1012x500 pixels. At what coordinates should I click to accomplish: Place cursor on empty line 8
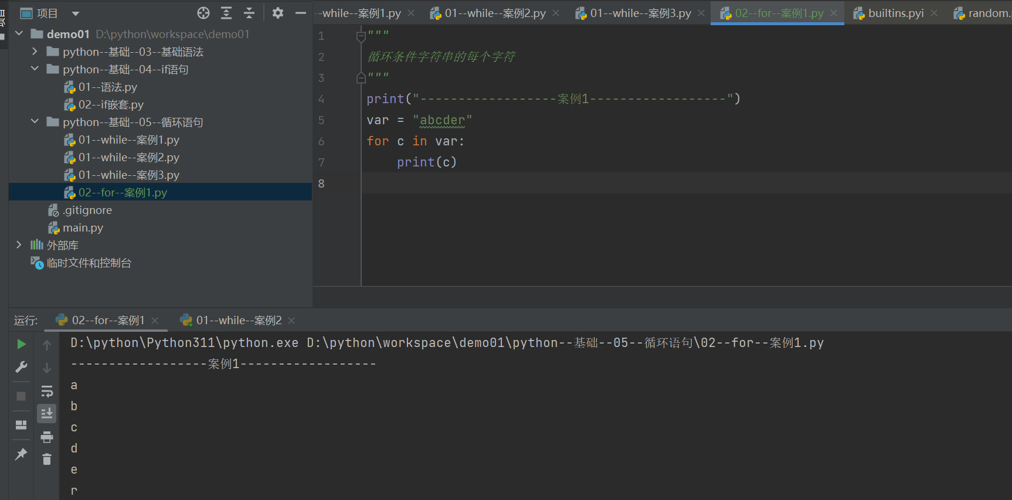coord(686,183)
